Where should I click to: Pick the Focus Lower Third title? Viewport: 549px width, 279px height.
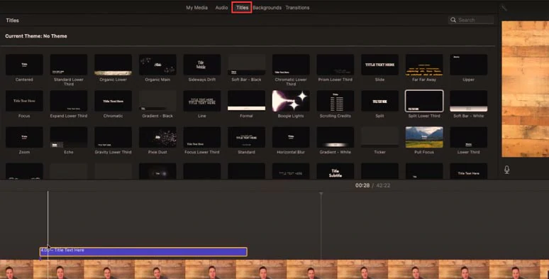pos(202,137)
